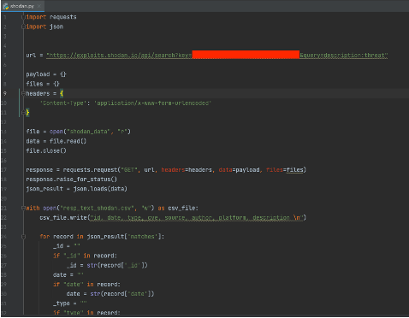Image resolution: width=409 pixels, height=318 pixels.
Task: Click the 'if "date" in record:' condition
Action: click(86, 285)
